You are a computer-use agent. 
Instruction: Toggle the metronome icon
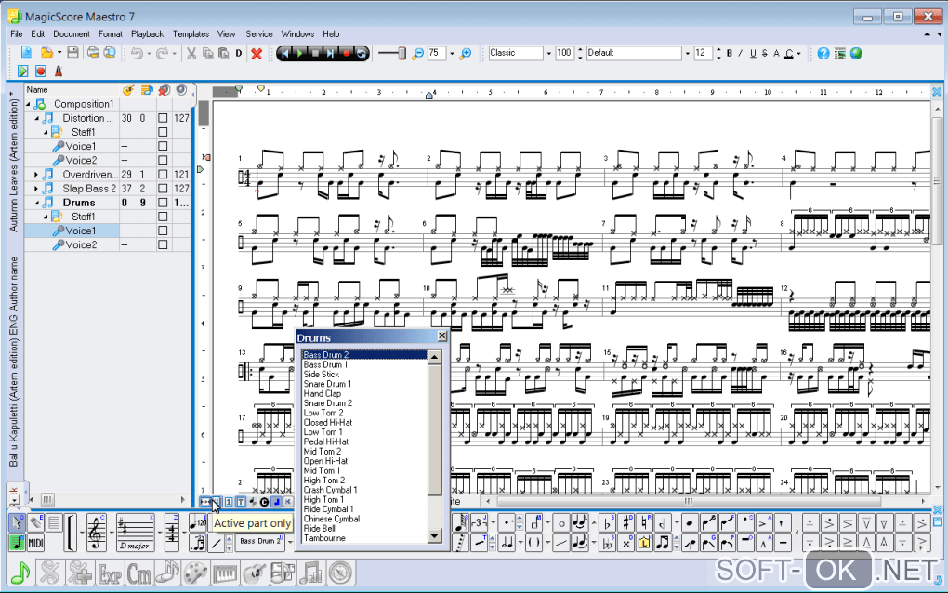click(x=58, y=72)
